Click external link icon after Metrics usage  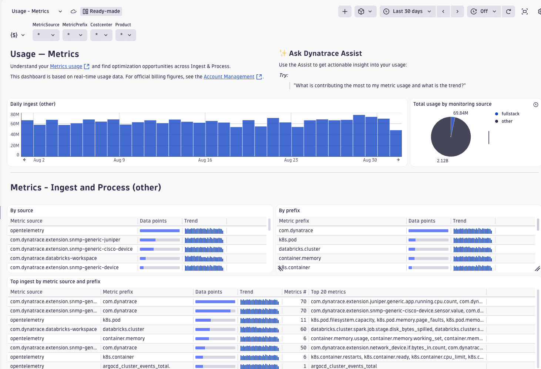pos(87,67)
